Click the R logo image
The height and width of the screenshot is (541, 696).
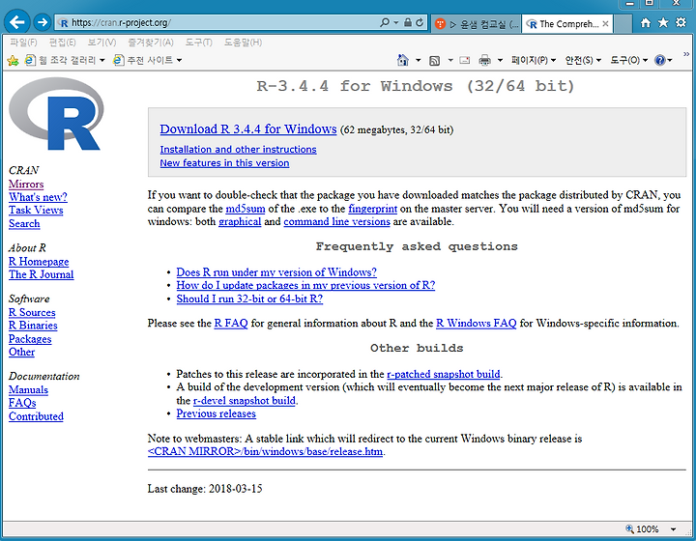point(56,114)
